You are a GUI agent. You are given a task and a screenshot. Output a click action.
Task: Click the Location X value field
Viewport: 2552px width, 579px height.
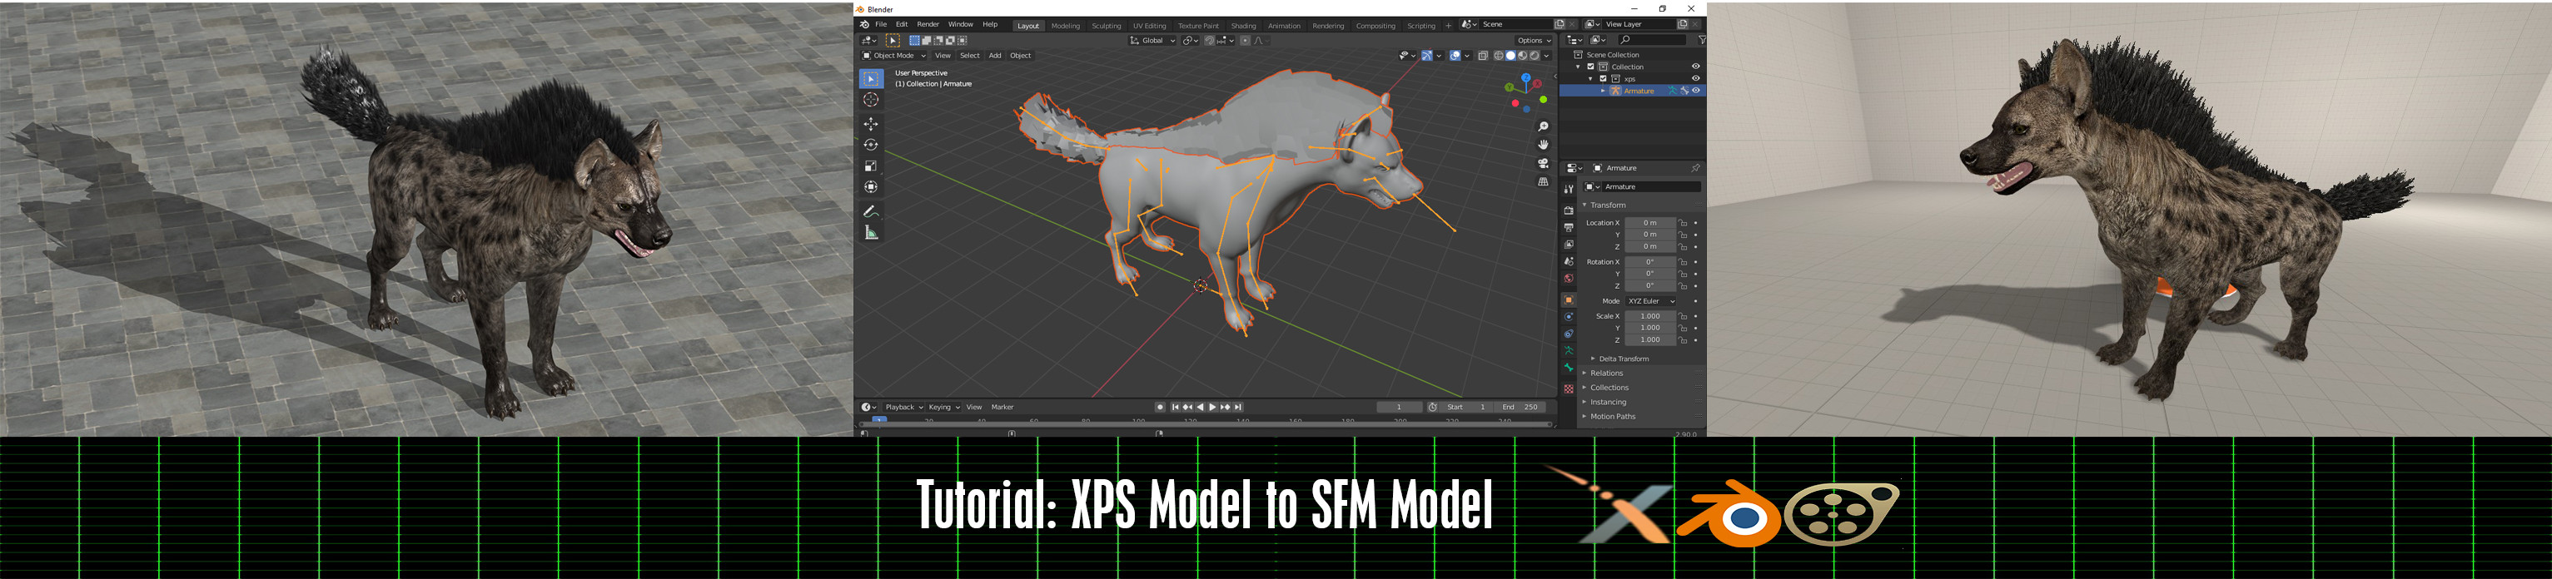[x=1649, y=223]
